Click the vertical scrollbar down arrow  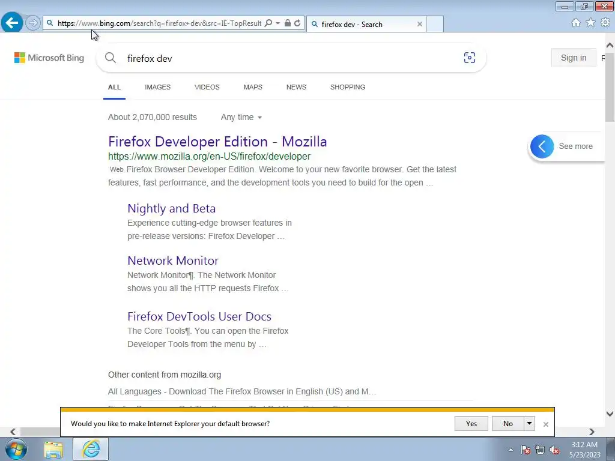610,414
